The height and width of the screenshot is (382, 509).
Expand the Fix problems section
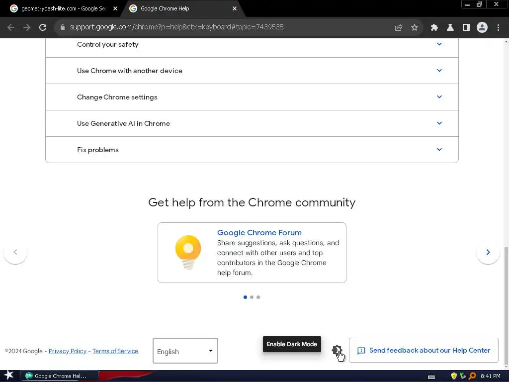pyautogui.click(x=252, y=150)
